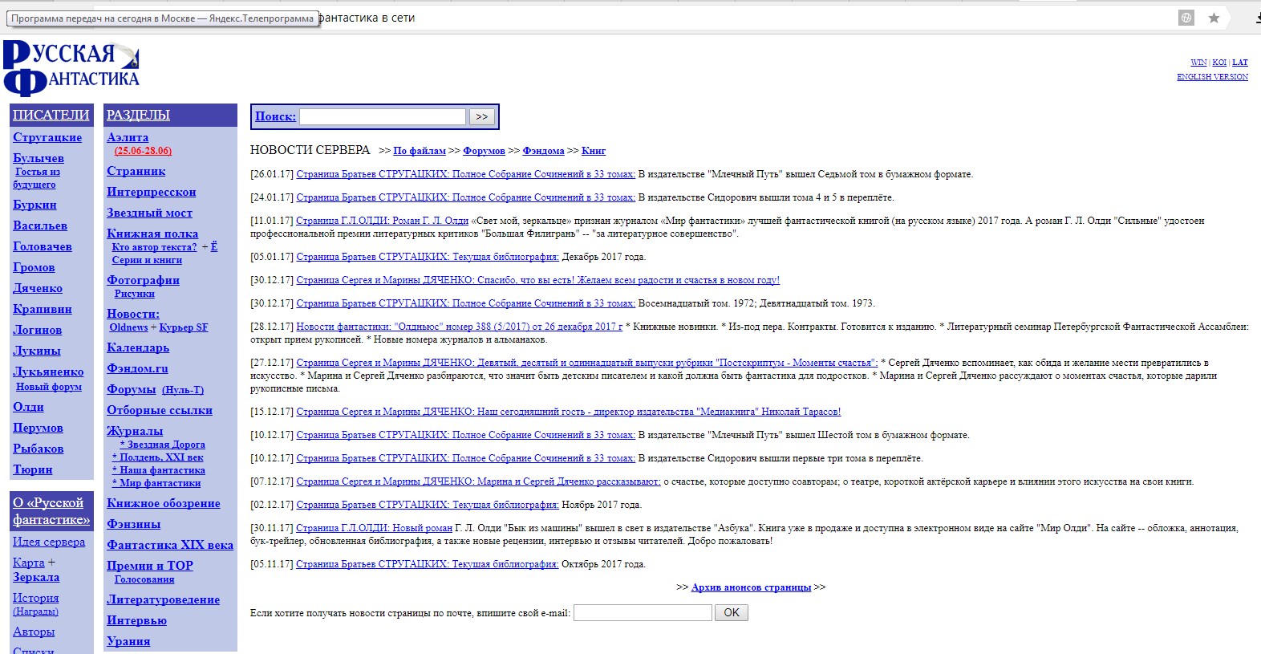Open Серии и книги link
The width and height of the screenshot is (1261, 654).
point(147,260)
